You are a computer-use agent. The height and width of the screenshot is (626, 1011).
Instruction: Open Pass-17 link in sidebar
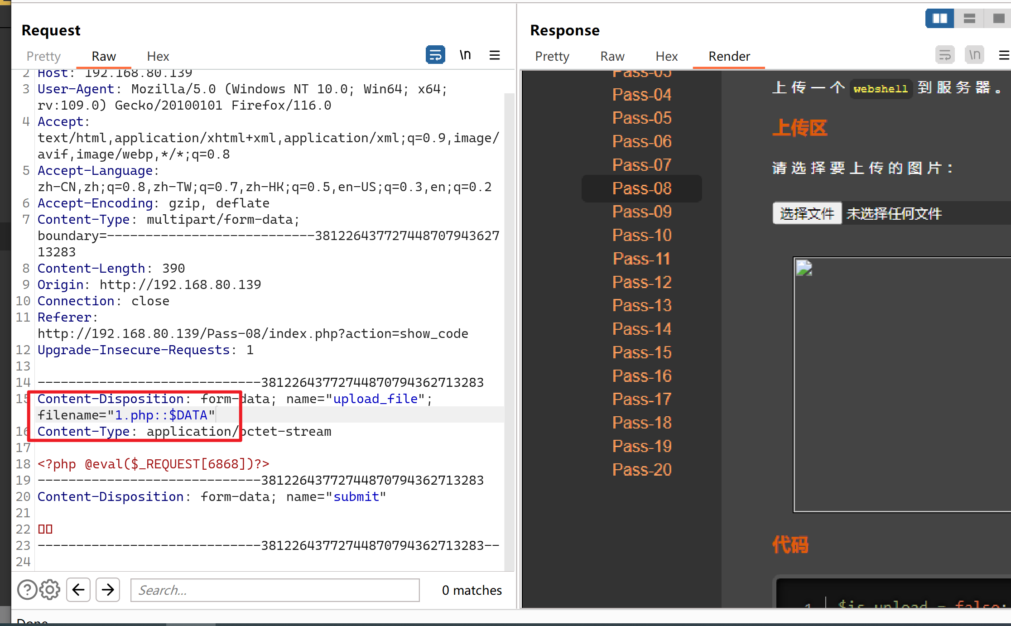(642, 399)
